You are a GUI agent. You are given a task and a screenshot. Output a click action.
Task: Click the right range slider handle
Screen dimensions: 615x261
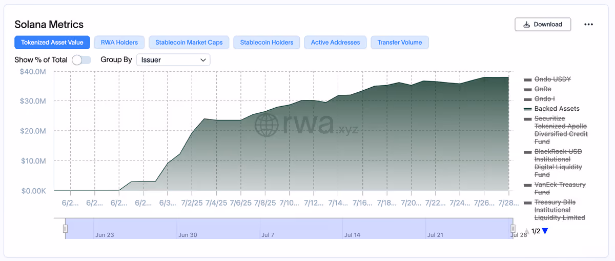click(512, 228)
